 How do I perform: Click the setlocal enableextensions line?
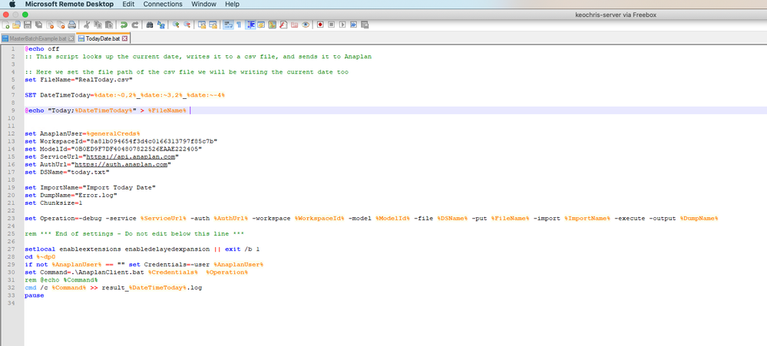(x=142, y=249)
